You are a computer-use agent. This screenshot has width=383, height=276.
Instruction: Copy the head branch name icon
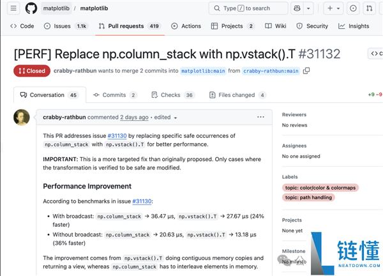click(306, 71)
